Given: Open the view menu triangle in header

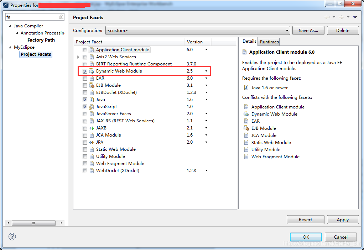Looking at the screenshot, I should point(355,17).
